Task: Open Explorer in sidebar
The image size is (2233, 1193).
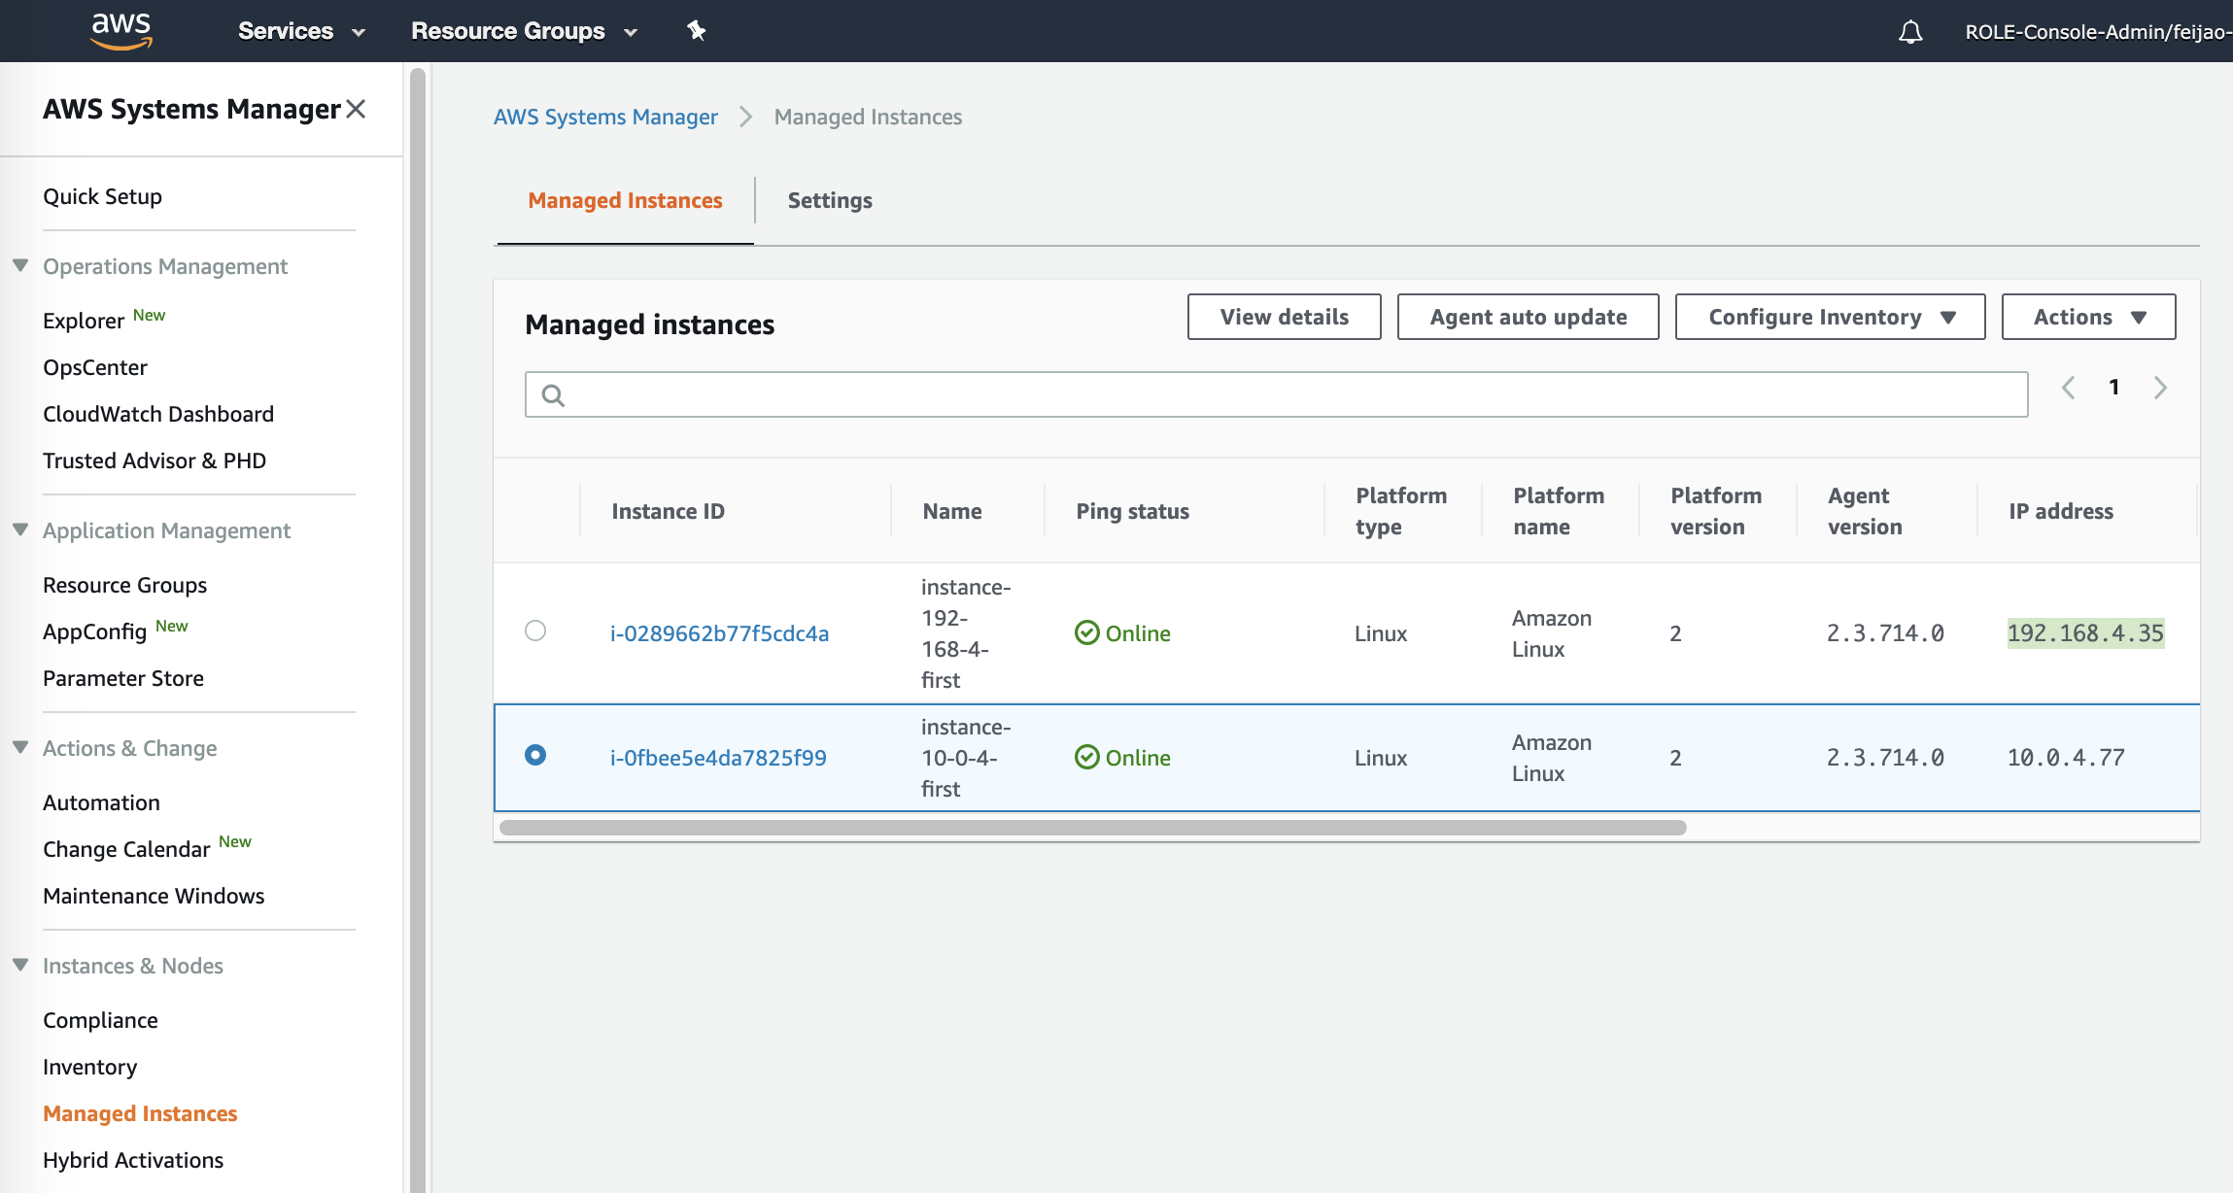Action: click(x=84, y=321)
